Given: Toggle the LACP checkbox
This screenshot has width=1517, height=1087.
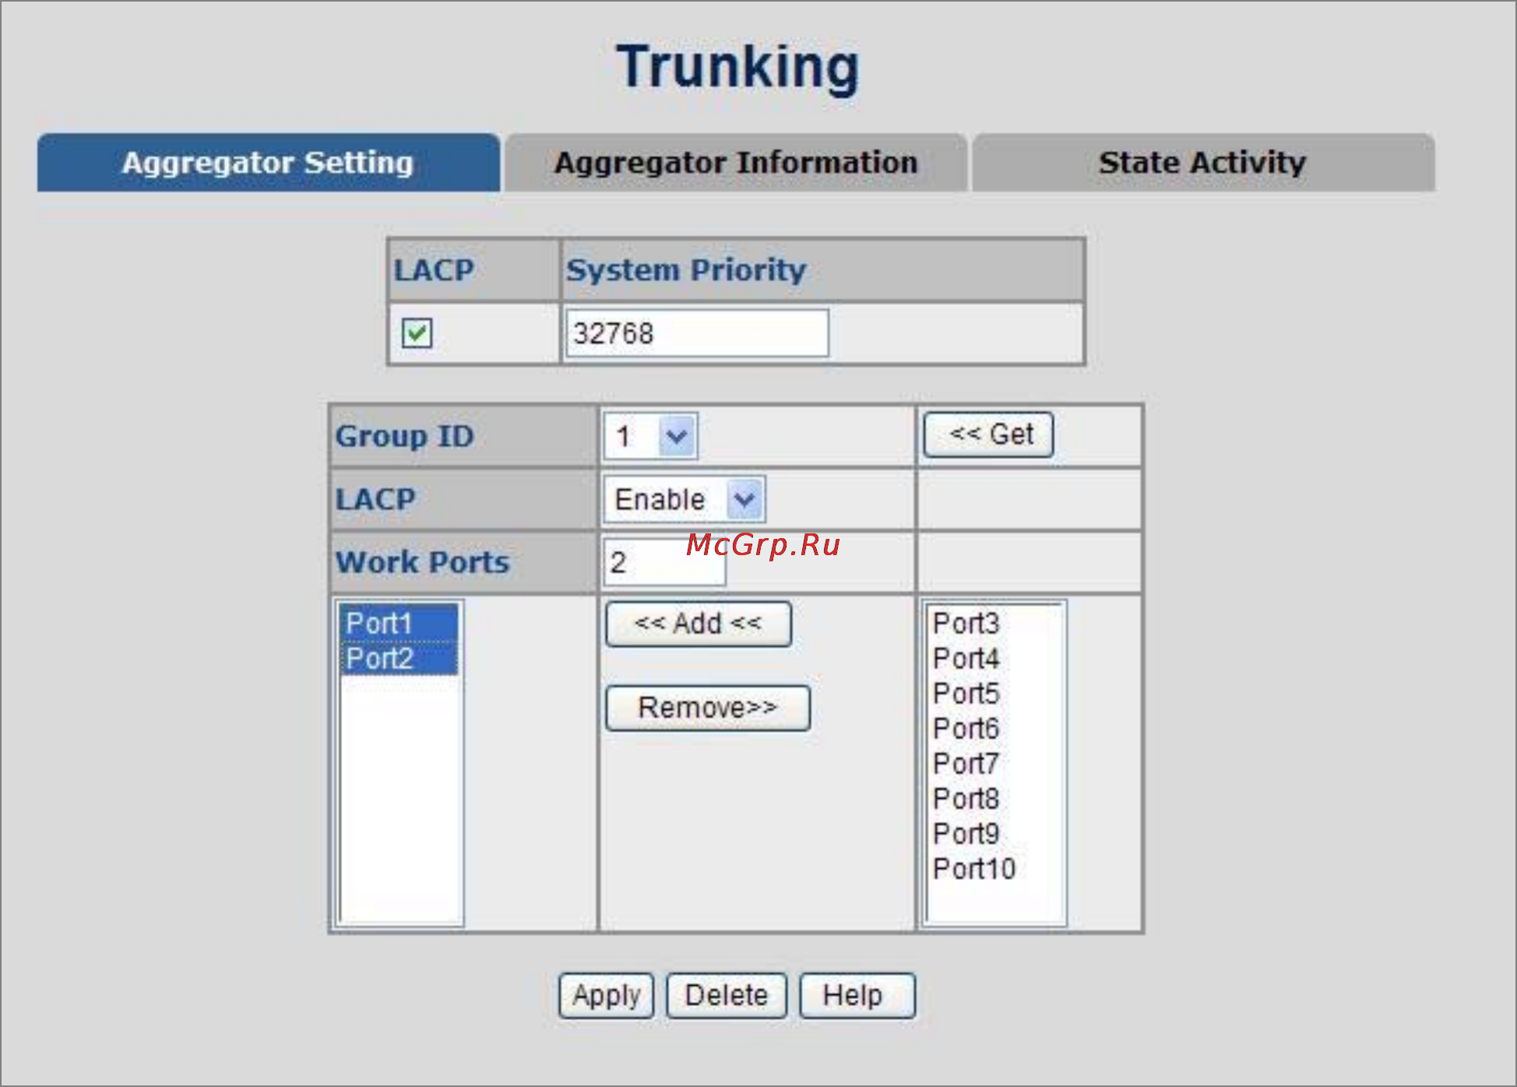Looking at the screenshot, I should [417, 333].
